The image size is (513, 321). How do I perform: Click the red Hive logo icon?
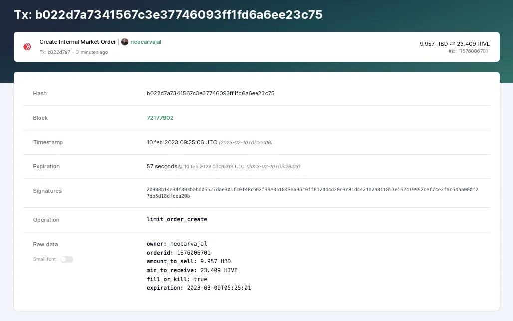[x=27, y=47]
